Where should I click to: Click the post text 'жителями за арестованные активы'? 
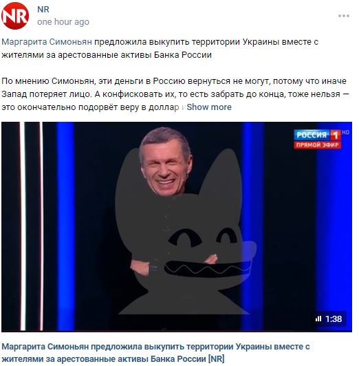[x=76, y=55]
